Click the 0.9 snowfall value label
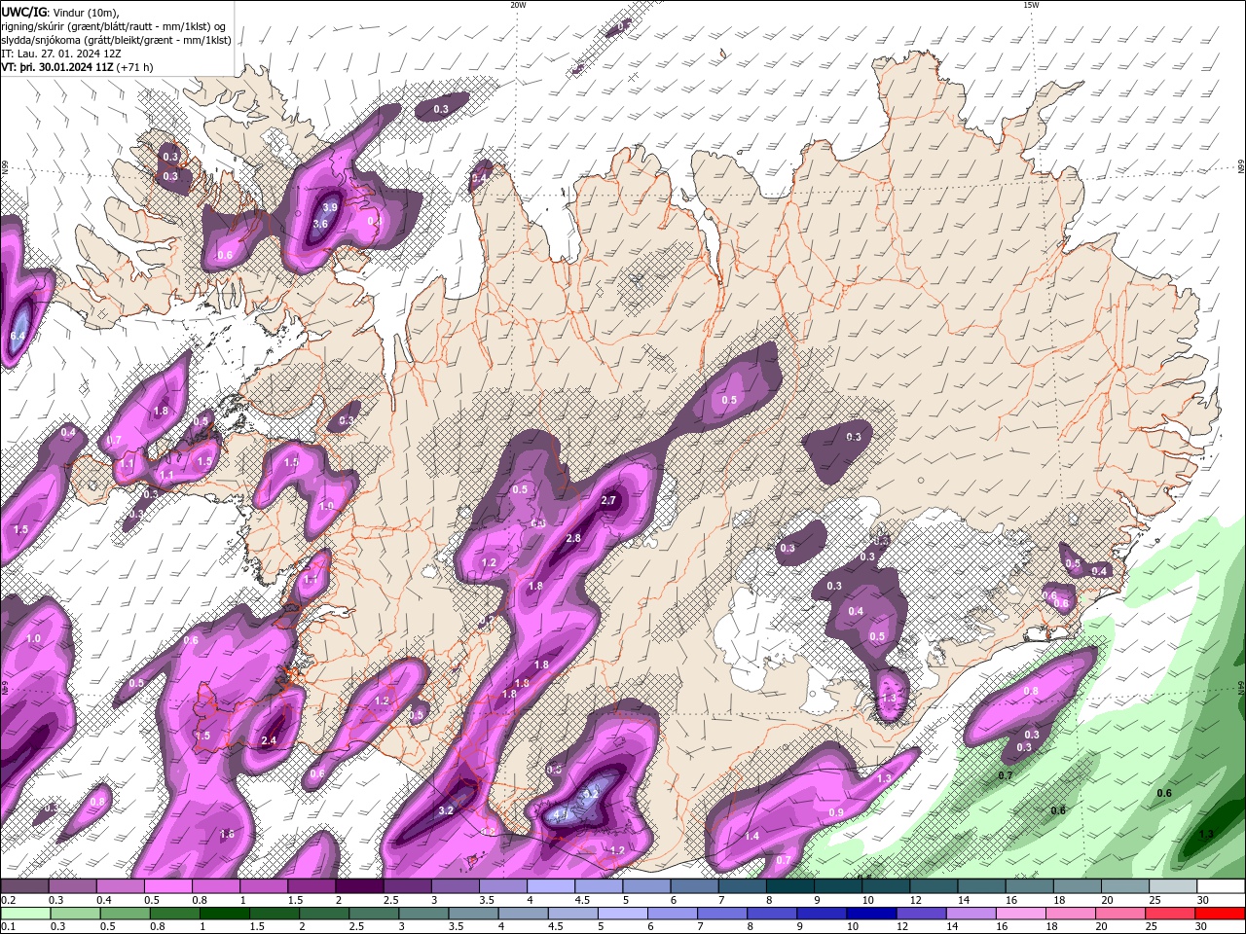 [836, 812]
